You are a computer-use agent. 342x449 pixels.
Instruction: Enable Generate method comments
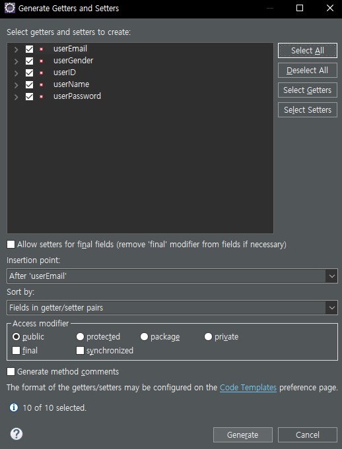(11, 372)
